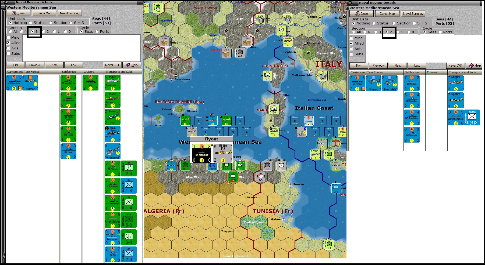Click Center Map in left panel
The width and height of the screenshot is (485, 265).
44,13
